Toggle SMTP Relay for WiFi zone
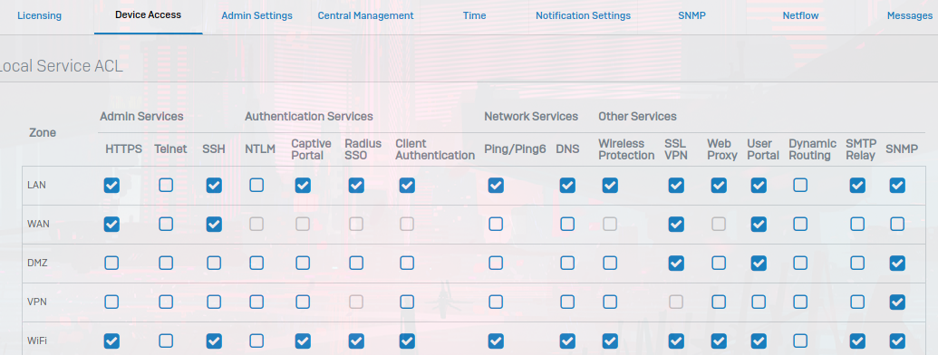Screen dimensions: 938x355 (857, 341)
